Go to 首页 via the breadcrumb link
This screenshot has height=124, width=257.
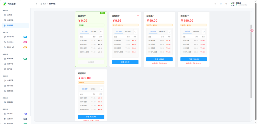pyautogui.click(x=44, y=4)
